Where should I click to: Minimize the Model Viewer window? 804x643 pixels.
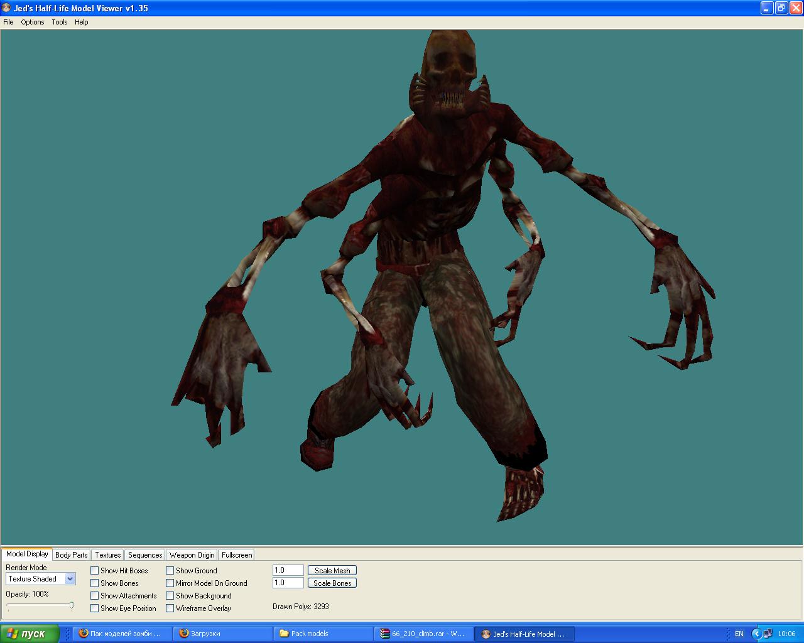[767, 8]
